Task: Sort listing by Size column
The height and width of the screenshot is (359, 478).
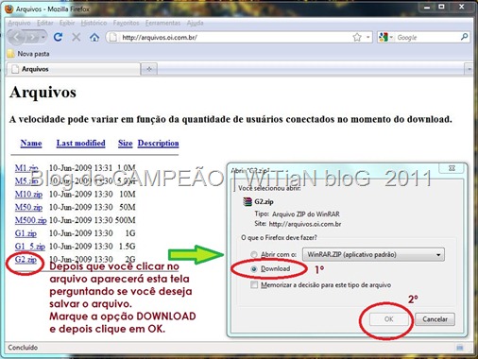Action: click(x=125, y=143)
